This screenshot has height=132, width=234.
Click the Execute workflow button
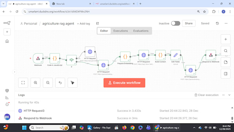[x=124, y=83]
